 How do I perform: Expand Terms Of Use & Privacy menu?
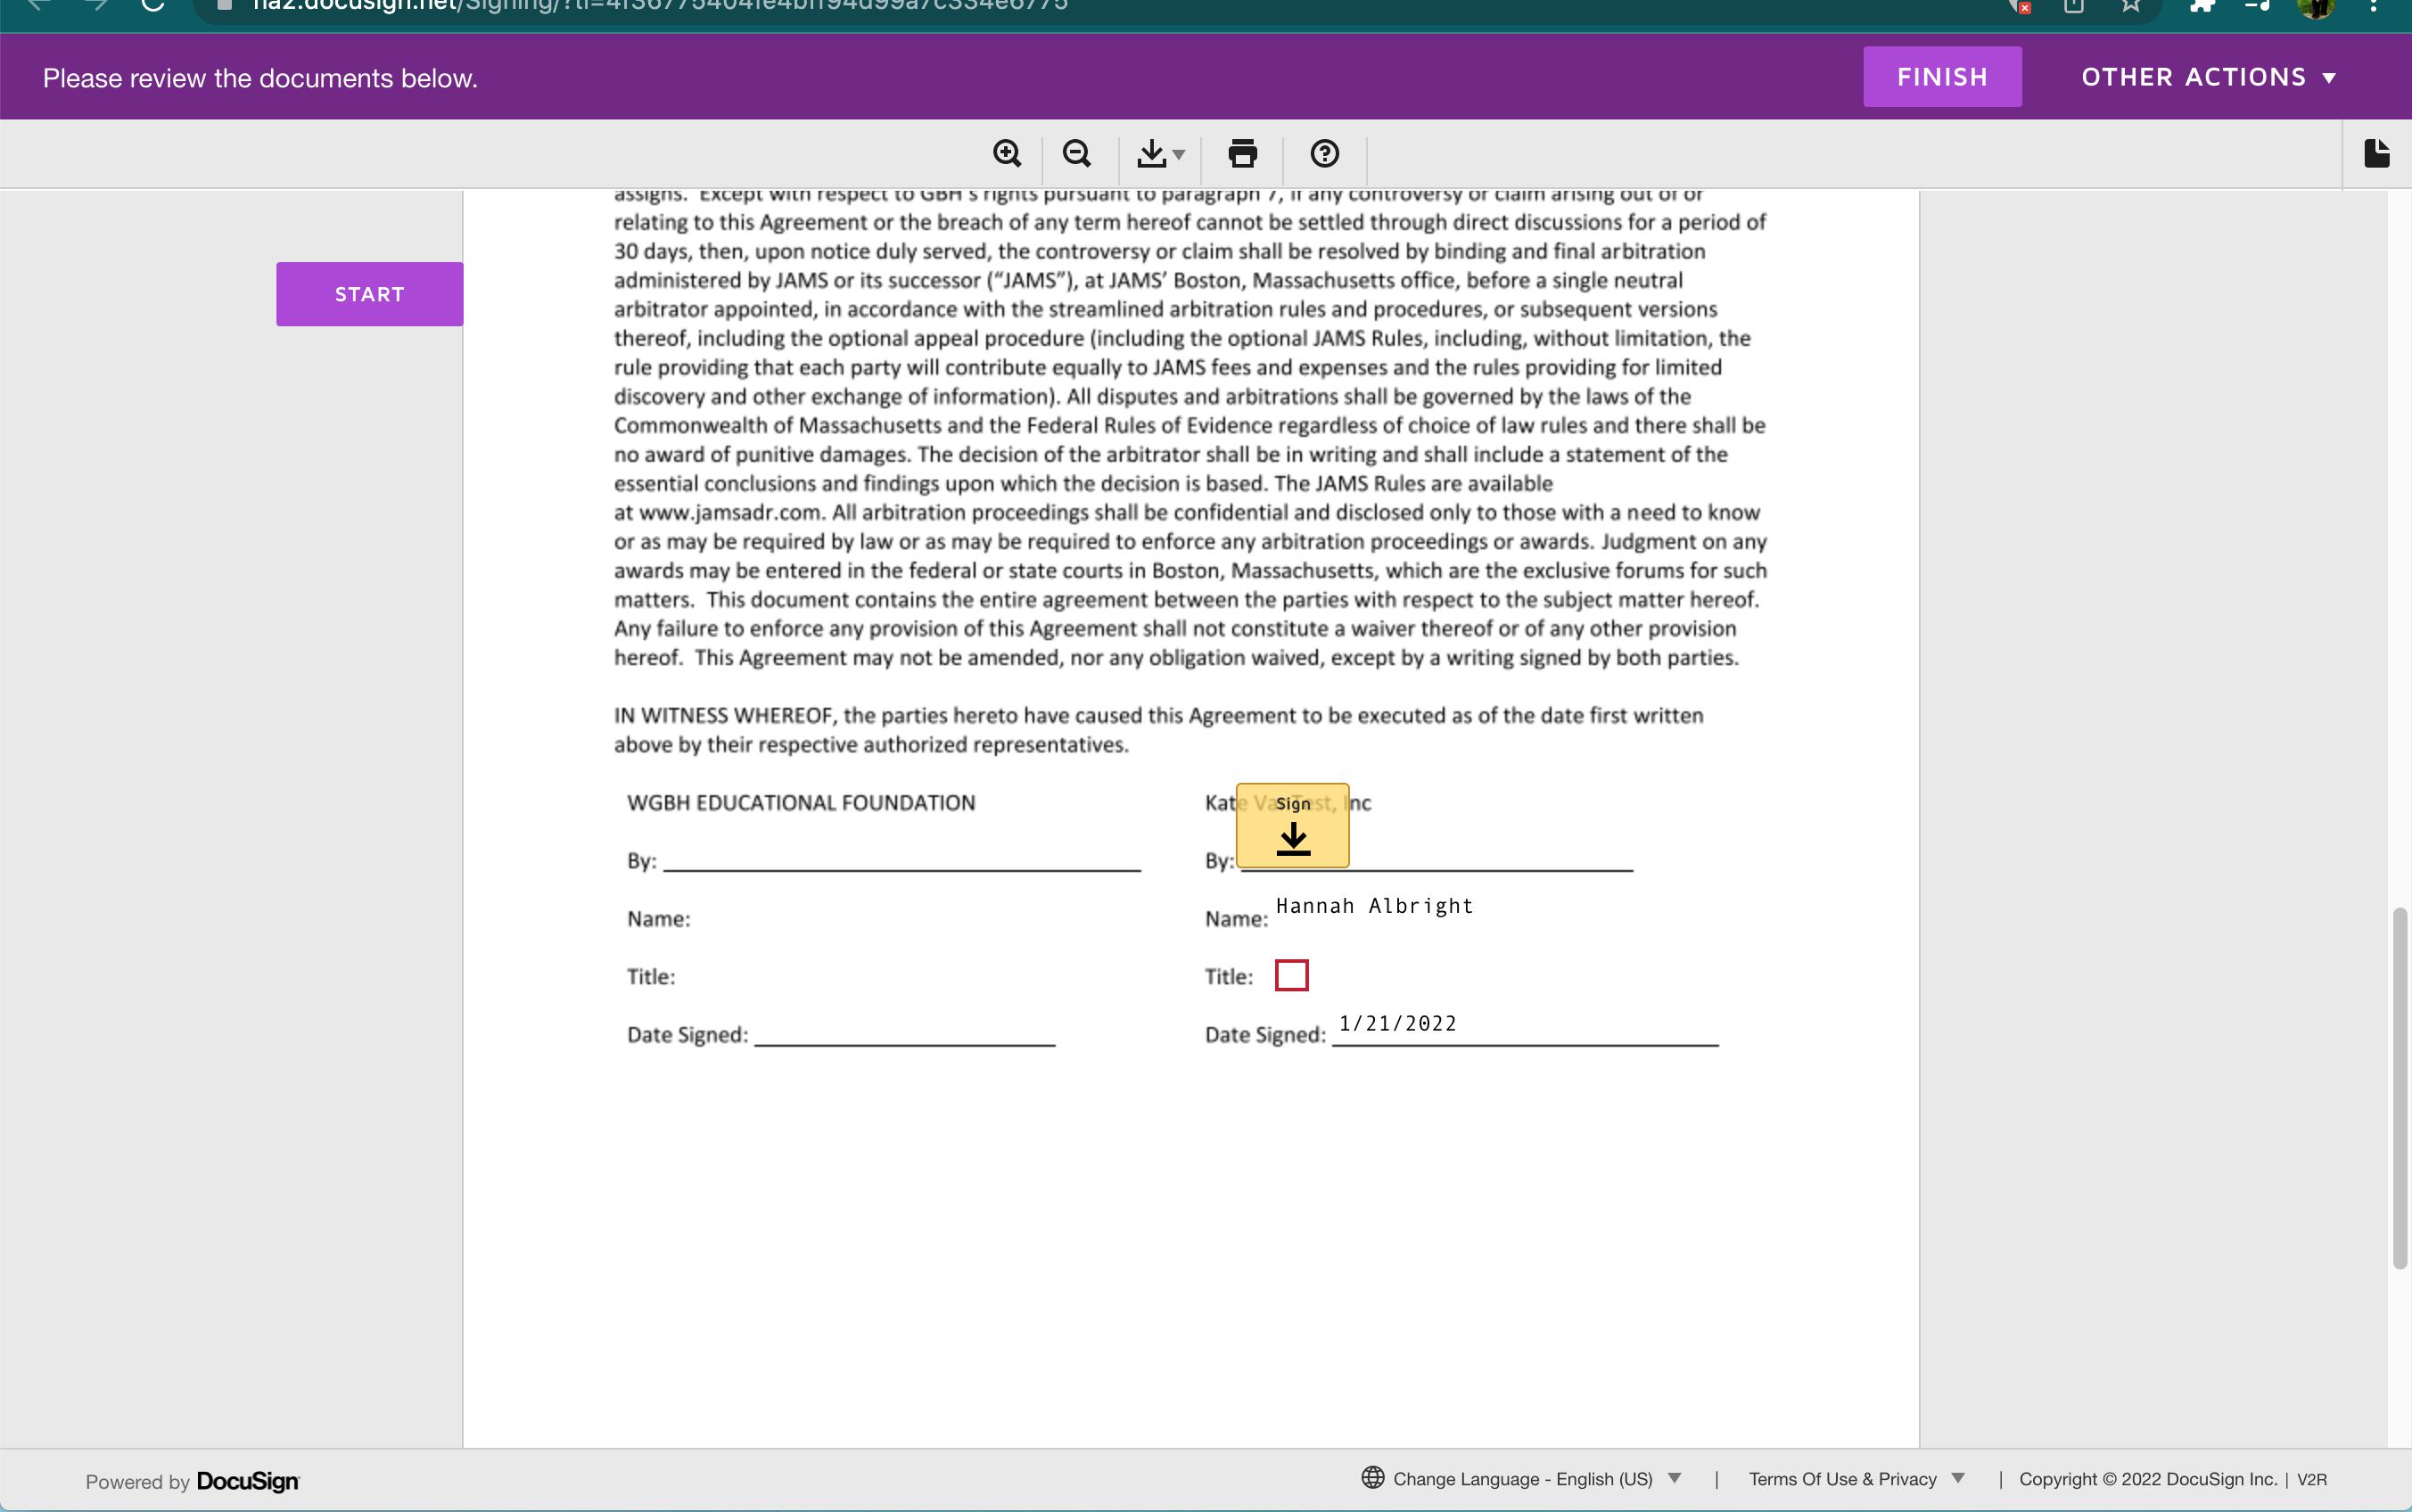point(1856,1479)
